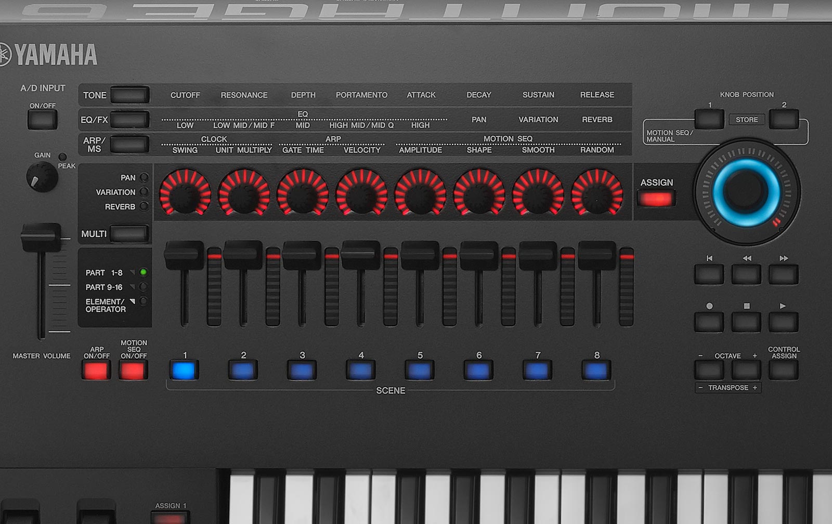Raise the octave with OCTAVE plus button

coord(746,370)
